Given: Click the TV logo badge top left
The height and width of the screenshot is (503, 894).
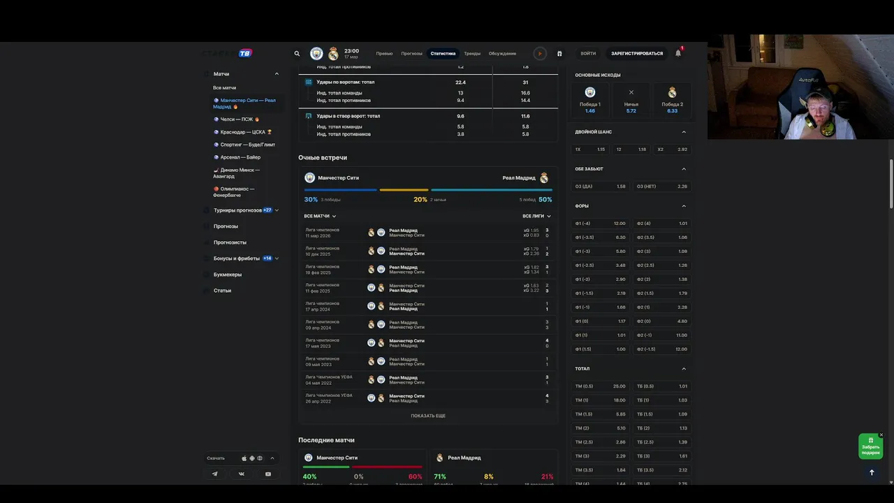Looking at the screenshot, I should click(245, 53).
